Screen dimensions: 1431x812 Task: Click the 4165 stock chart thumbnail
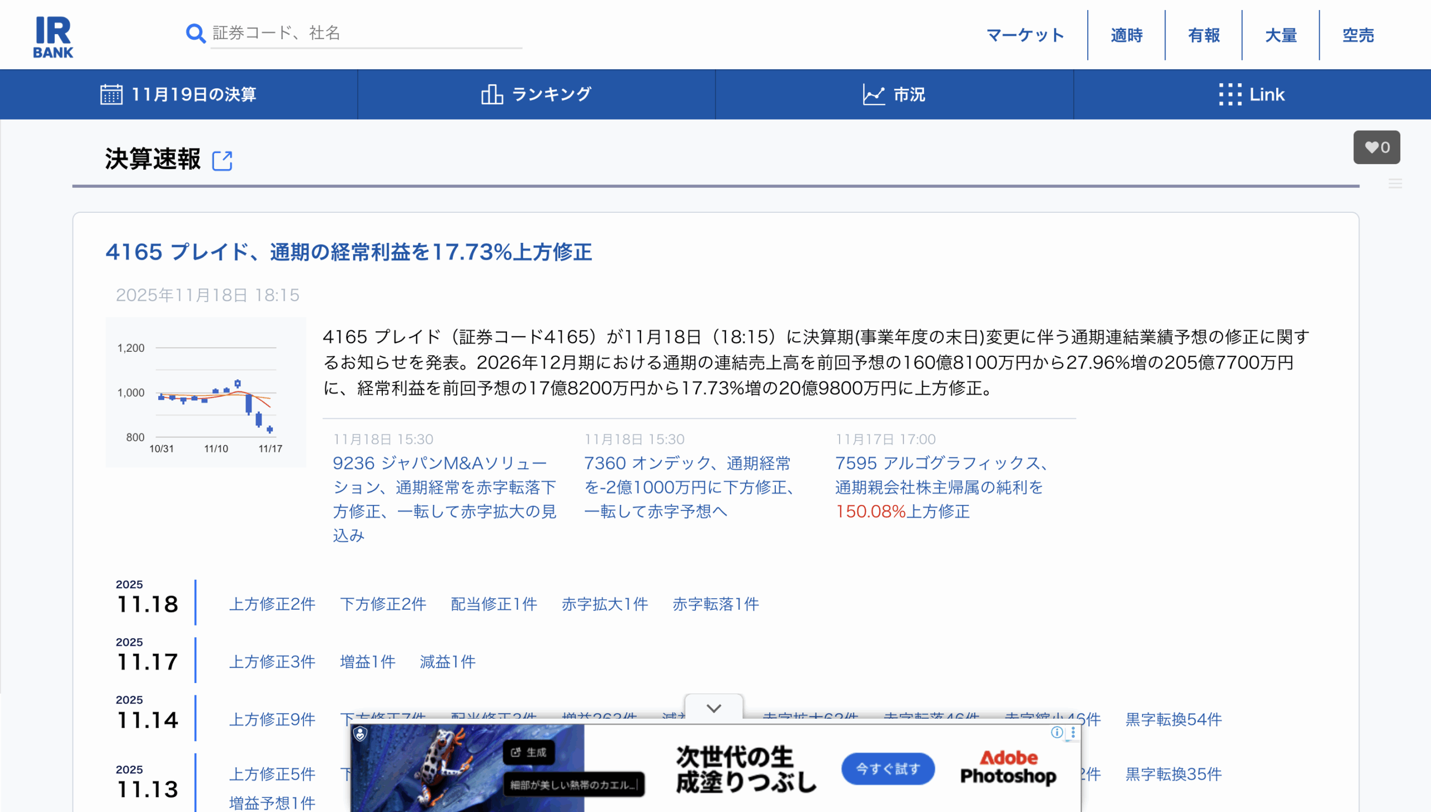pos(206,392)
